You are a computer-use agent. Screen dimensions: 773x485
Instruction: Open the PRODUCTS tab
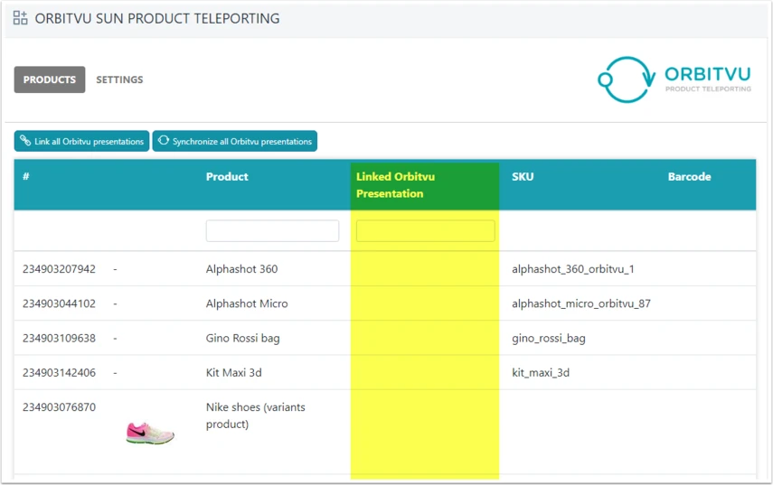(x=50, y=79)
